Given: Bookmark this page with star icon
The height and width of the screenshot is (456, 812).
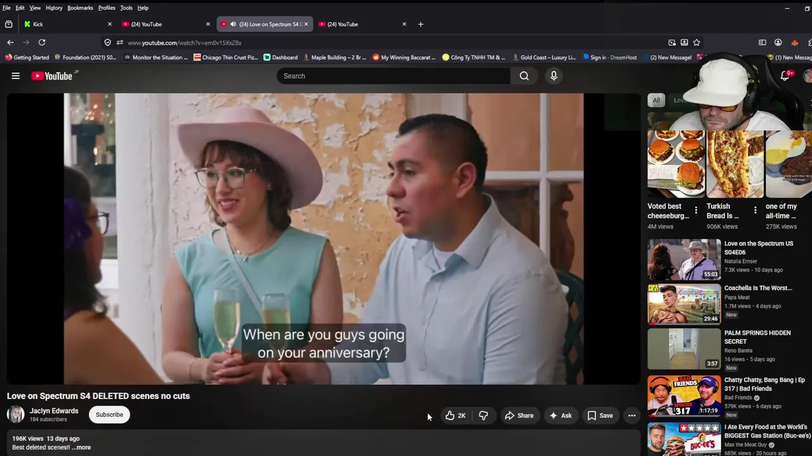Looking at the screenshot, I should [x=697, y=42].
